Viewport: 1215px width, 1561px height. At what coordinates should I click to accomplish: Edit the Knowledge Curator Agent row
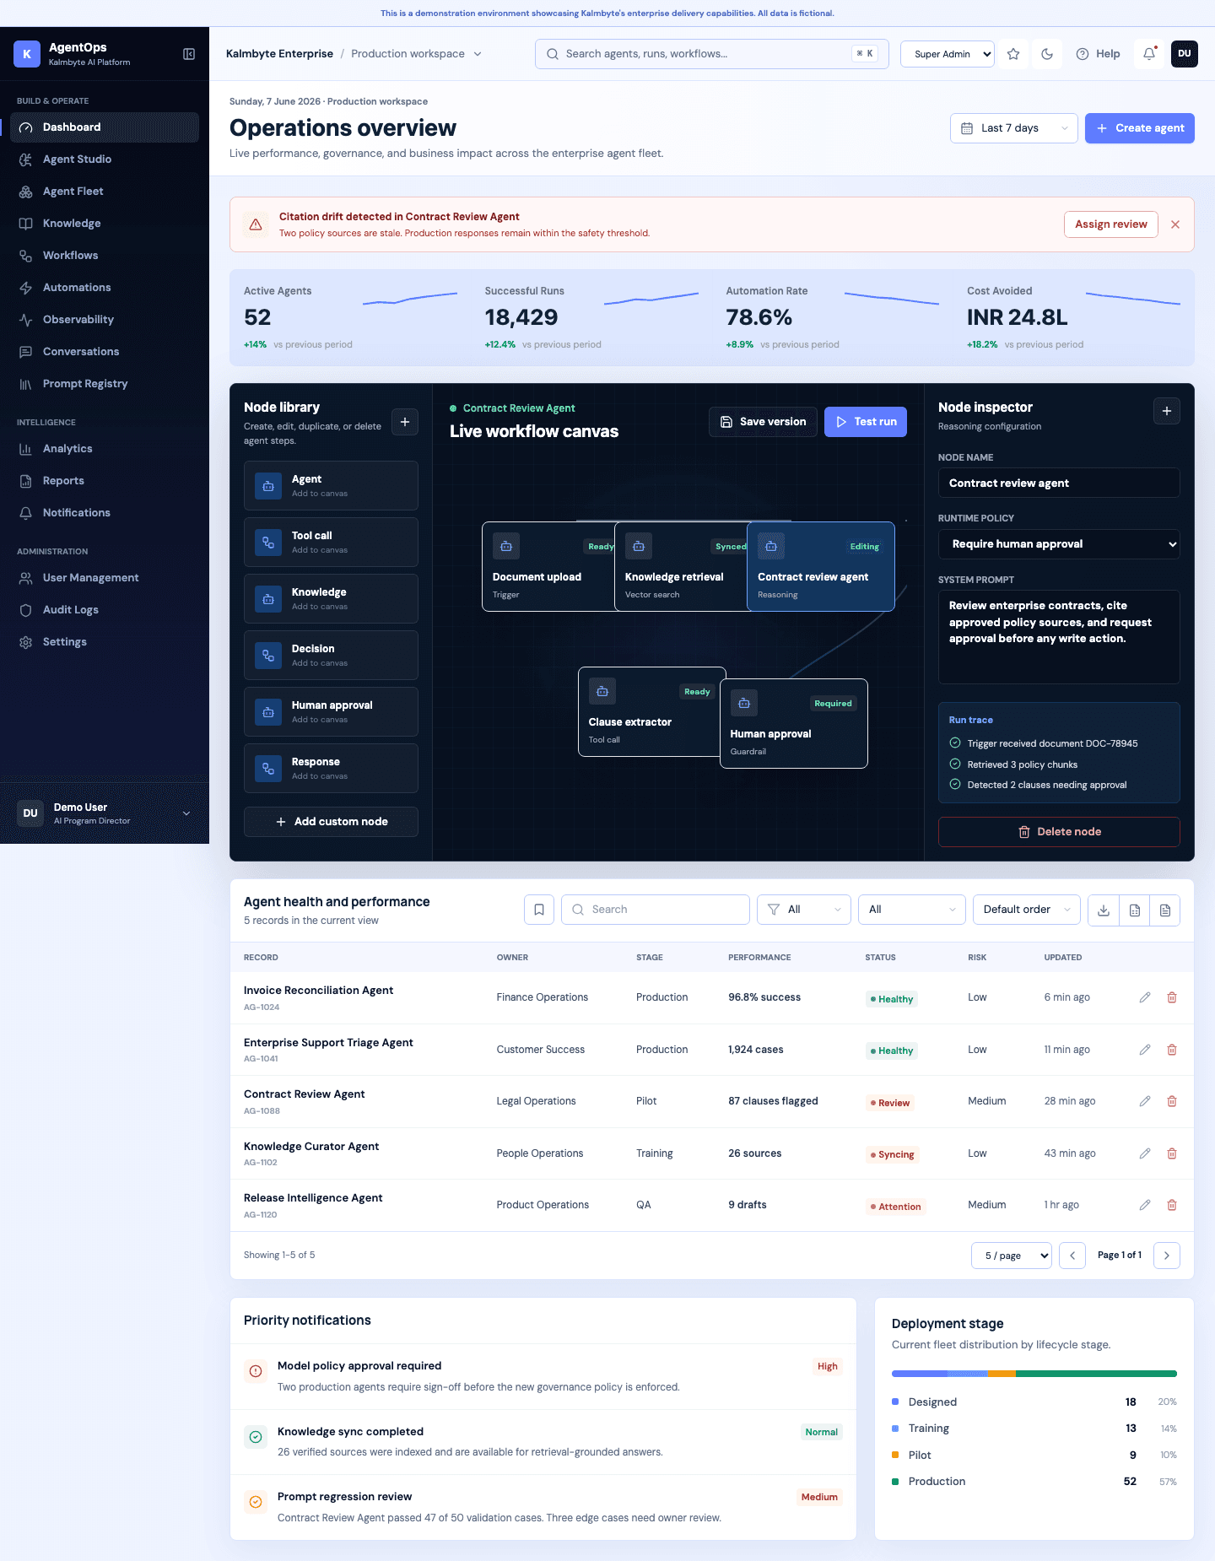pyautogui.click(x=1145, y=1153)
